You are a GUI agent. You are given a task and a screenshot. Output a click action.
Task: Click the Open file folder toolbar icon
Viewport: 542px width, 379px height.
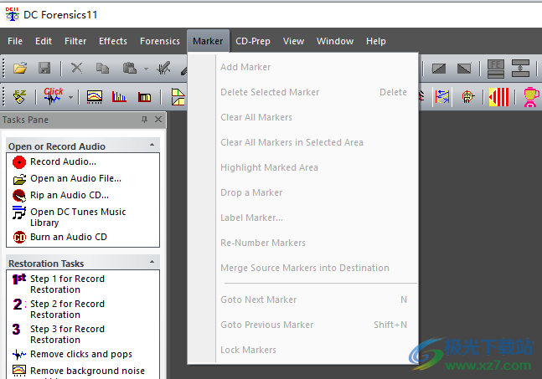click(x=20, y=69)
